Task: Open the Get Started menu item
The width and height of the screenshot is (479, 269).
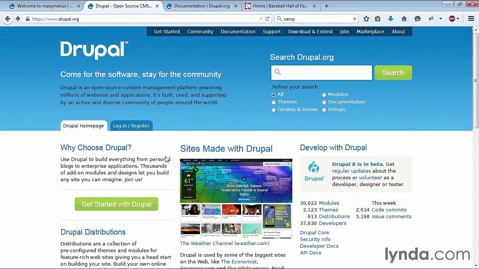Action: pos(167,31)
